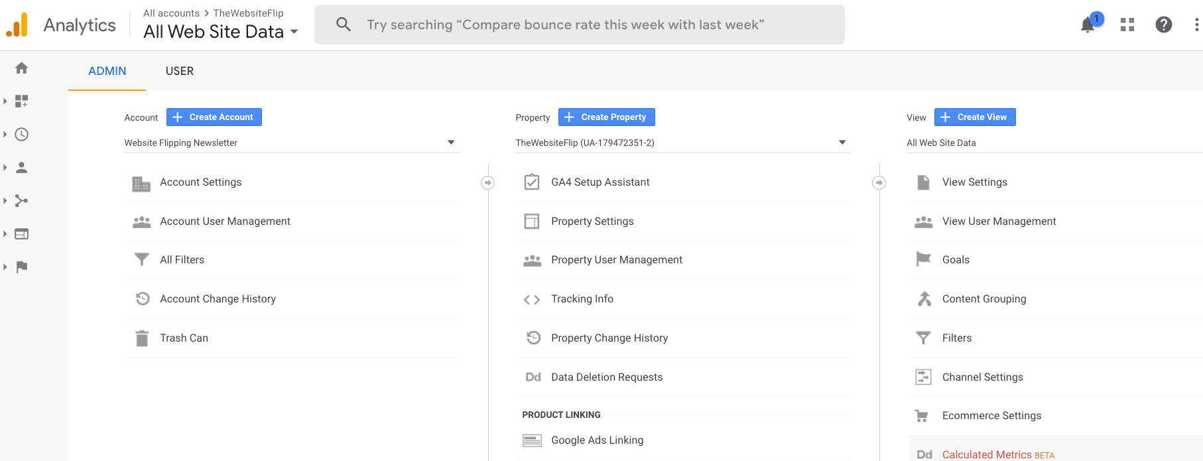Click the Data Deletion Requests Dd icon
This screenshot has height=461, width=1203.
click(533, 377)
